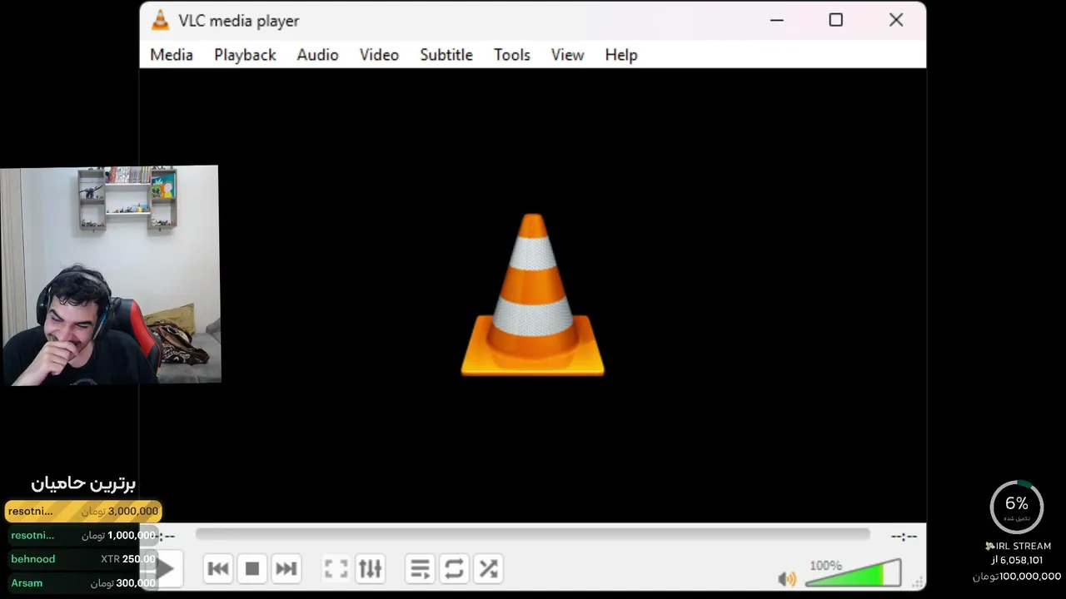
Task: Minimize the VLC media player window
Action: [777, 20]
